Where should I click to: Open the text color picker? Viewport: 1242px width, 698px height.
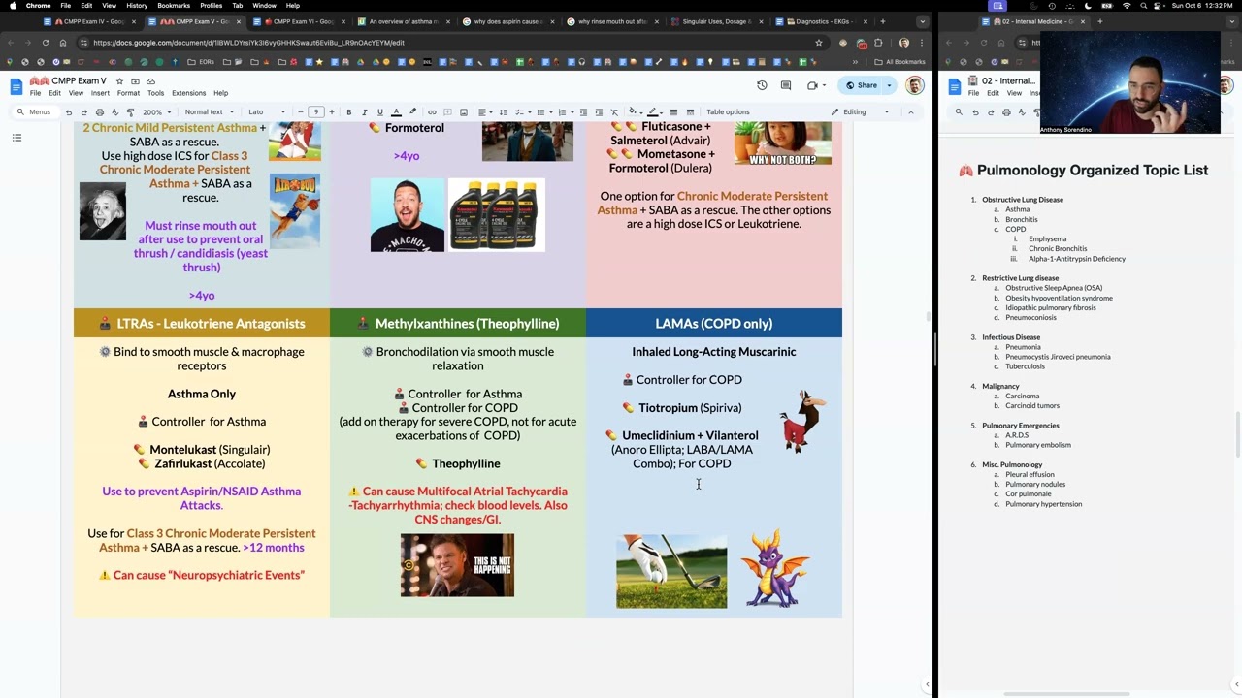(396, 112)
